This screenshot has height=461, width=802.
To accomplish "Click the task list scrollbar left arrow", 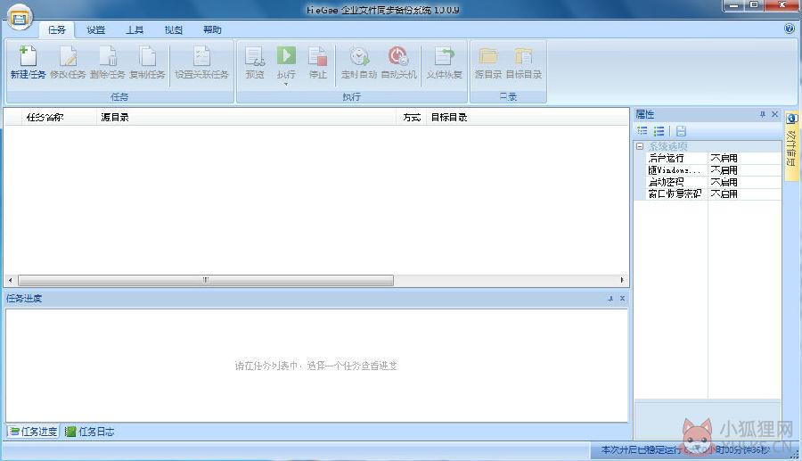I will (10, 280).
